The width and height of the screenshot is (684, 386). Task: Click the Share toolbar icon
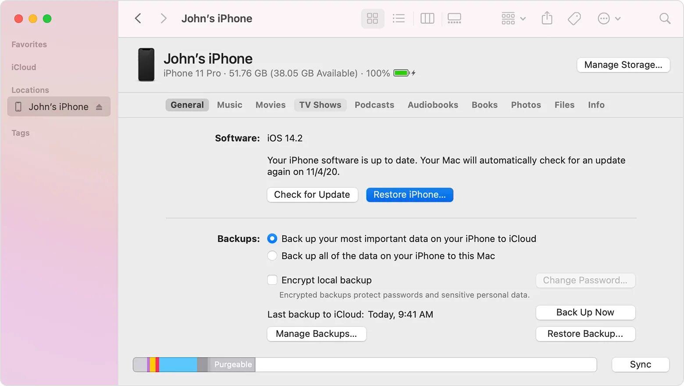click(x=547, y=18)
